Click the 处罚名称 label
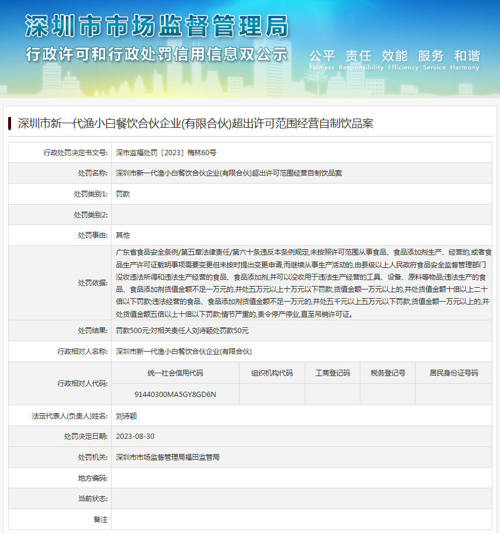The width and height of the screenshot is (500, 533). [x=92, y=173]
